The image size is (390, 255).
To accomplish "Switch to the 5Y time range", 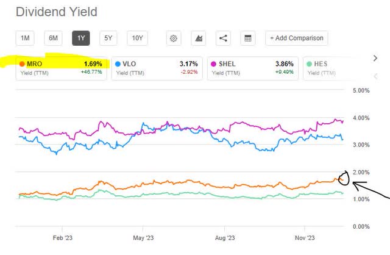I will pos(108,38).
